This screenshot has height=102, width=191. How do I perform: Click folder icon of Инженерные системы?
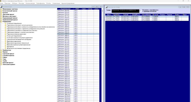pos(1,9)
